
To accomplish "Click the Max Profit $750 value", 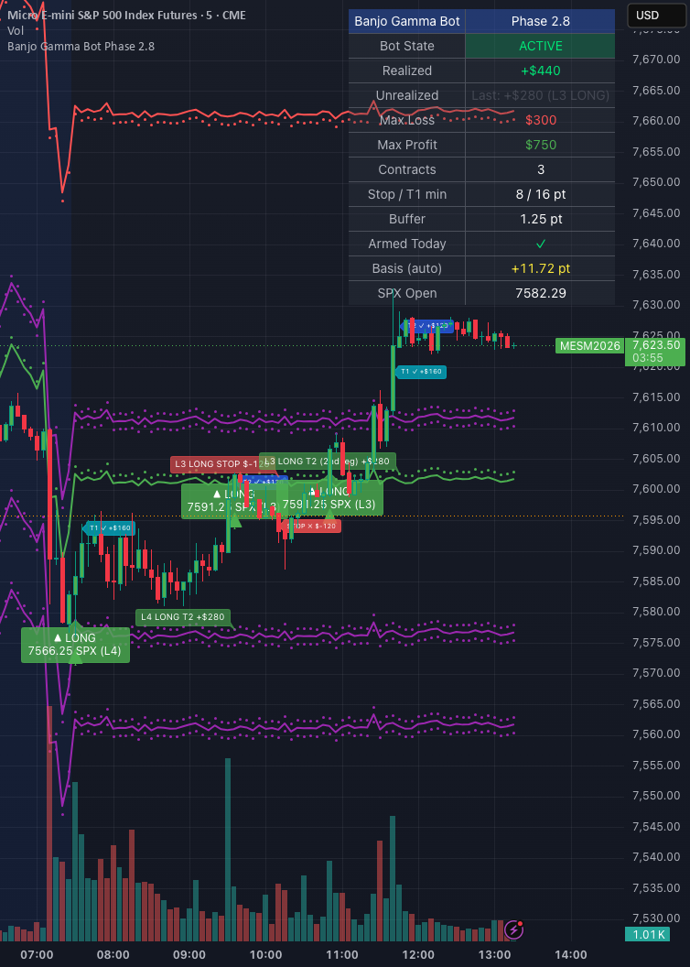I will point(540,145).
